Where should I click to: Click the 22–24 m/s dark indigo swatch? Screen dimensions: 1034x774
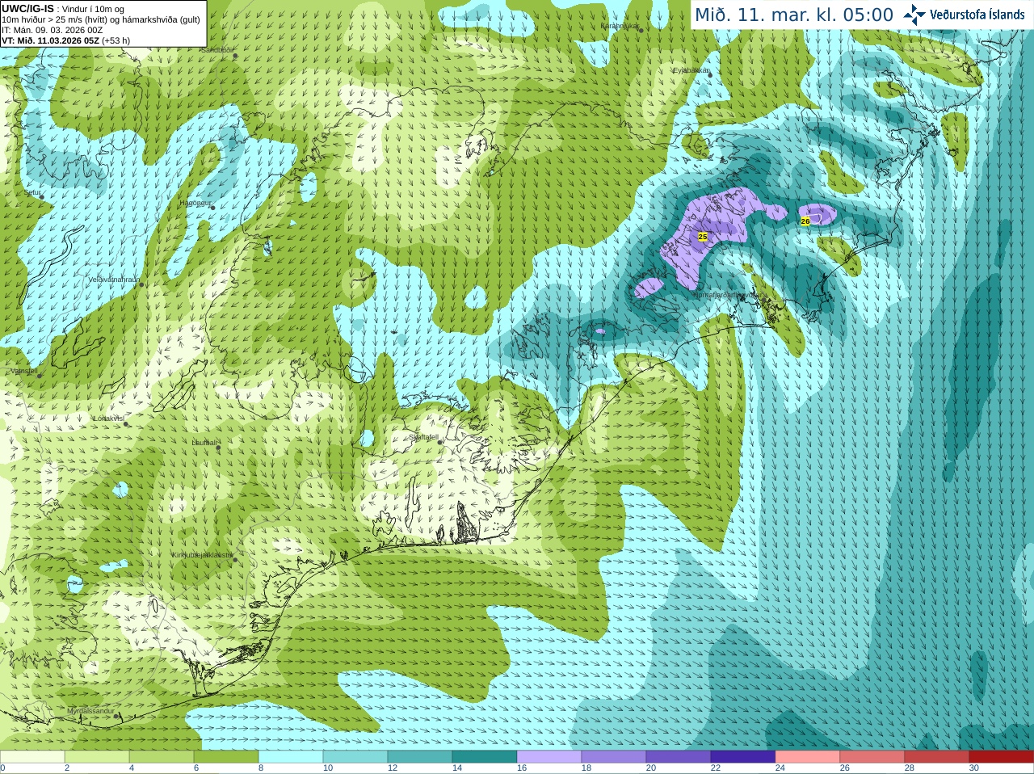click(x=743, y=756)
